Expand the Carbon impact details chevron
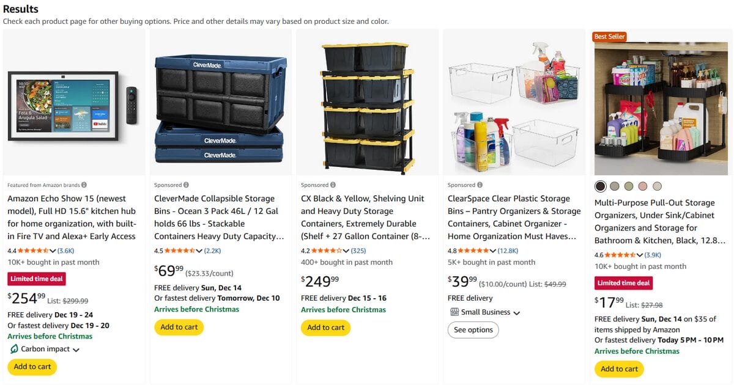Image resolution: width=734 pixels, height=385 pixels. (x=76, y=349)
